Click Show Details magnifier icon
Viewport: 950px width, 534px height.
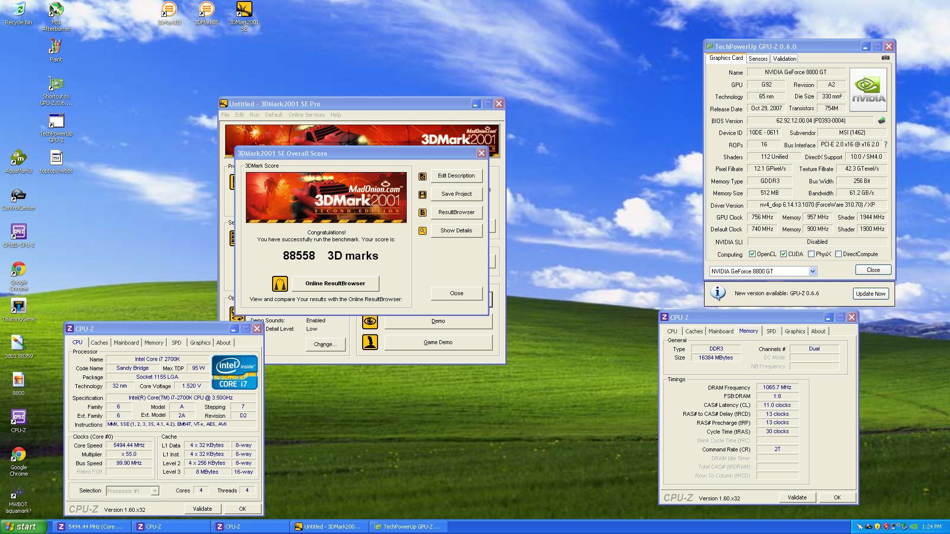(x=423, y=231)
